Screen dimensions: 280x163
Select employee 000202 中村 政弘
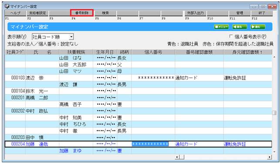coord(138,111)
